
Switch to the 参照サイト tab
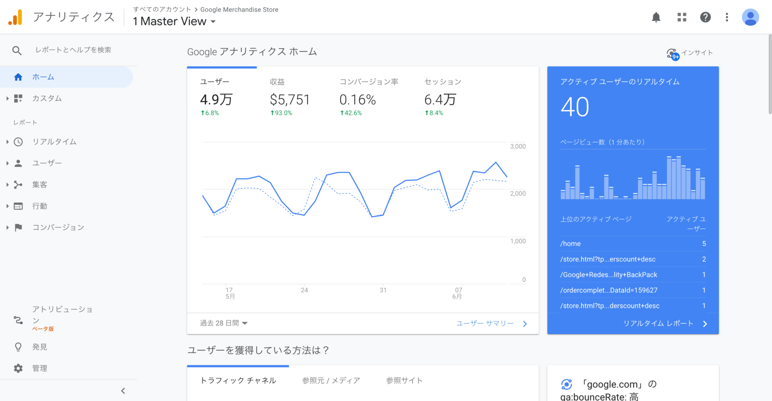[404, 381]
